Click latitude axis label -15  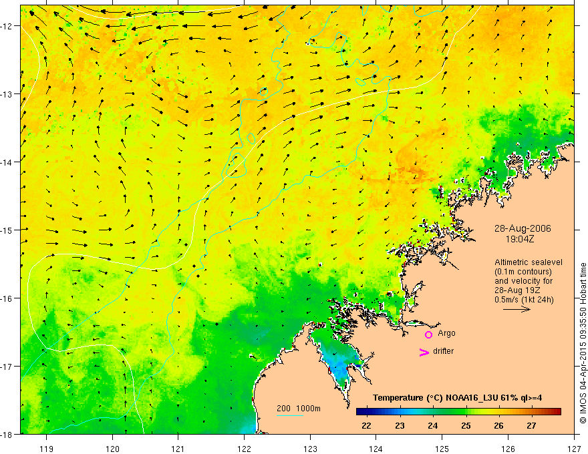[x=7, y=230]
